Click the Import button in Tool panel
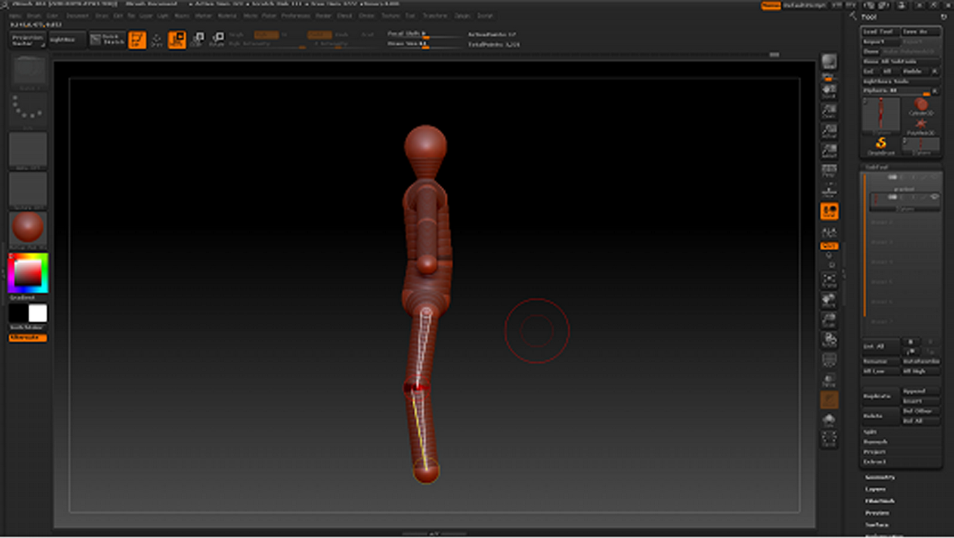Viewport: 954px width, 538px height. [881, 41]
